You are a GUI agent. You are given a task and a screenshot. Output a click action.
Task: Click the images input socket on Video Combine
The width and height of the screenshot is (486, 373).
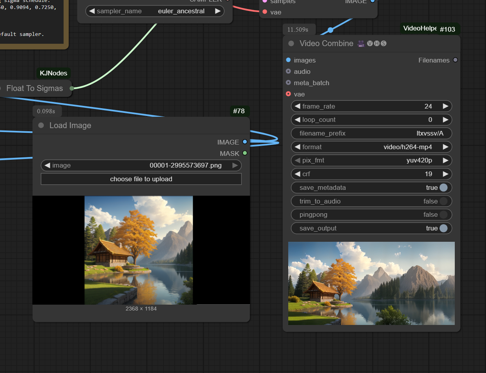[288, 60]
